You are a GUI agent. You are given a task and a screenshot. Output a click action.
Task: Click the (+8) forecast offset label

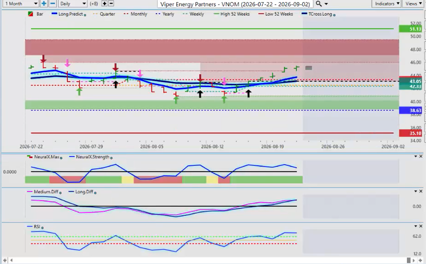[x=94, y=4]
